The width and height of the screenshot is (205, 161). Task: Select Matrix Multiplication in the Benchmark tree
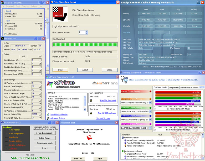[x=16, y=134]
